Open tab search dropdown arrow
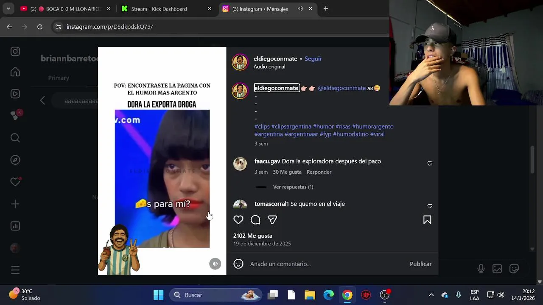The width and height of the screenshot is (543, 305). (x=8, y=8)
